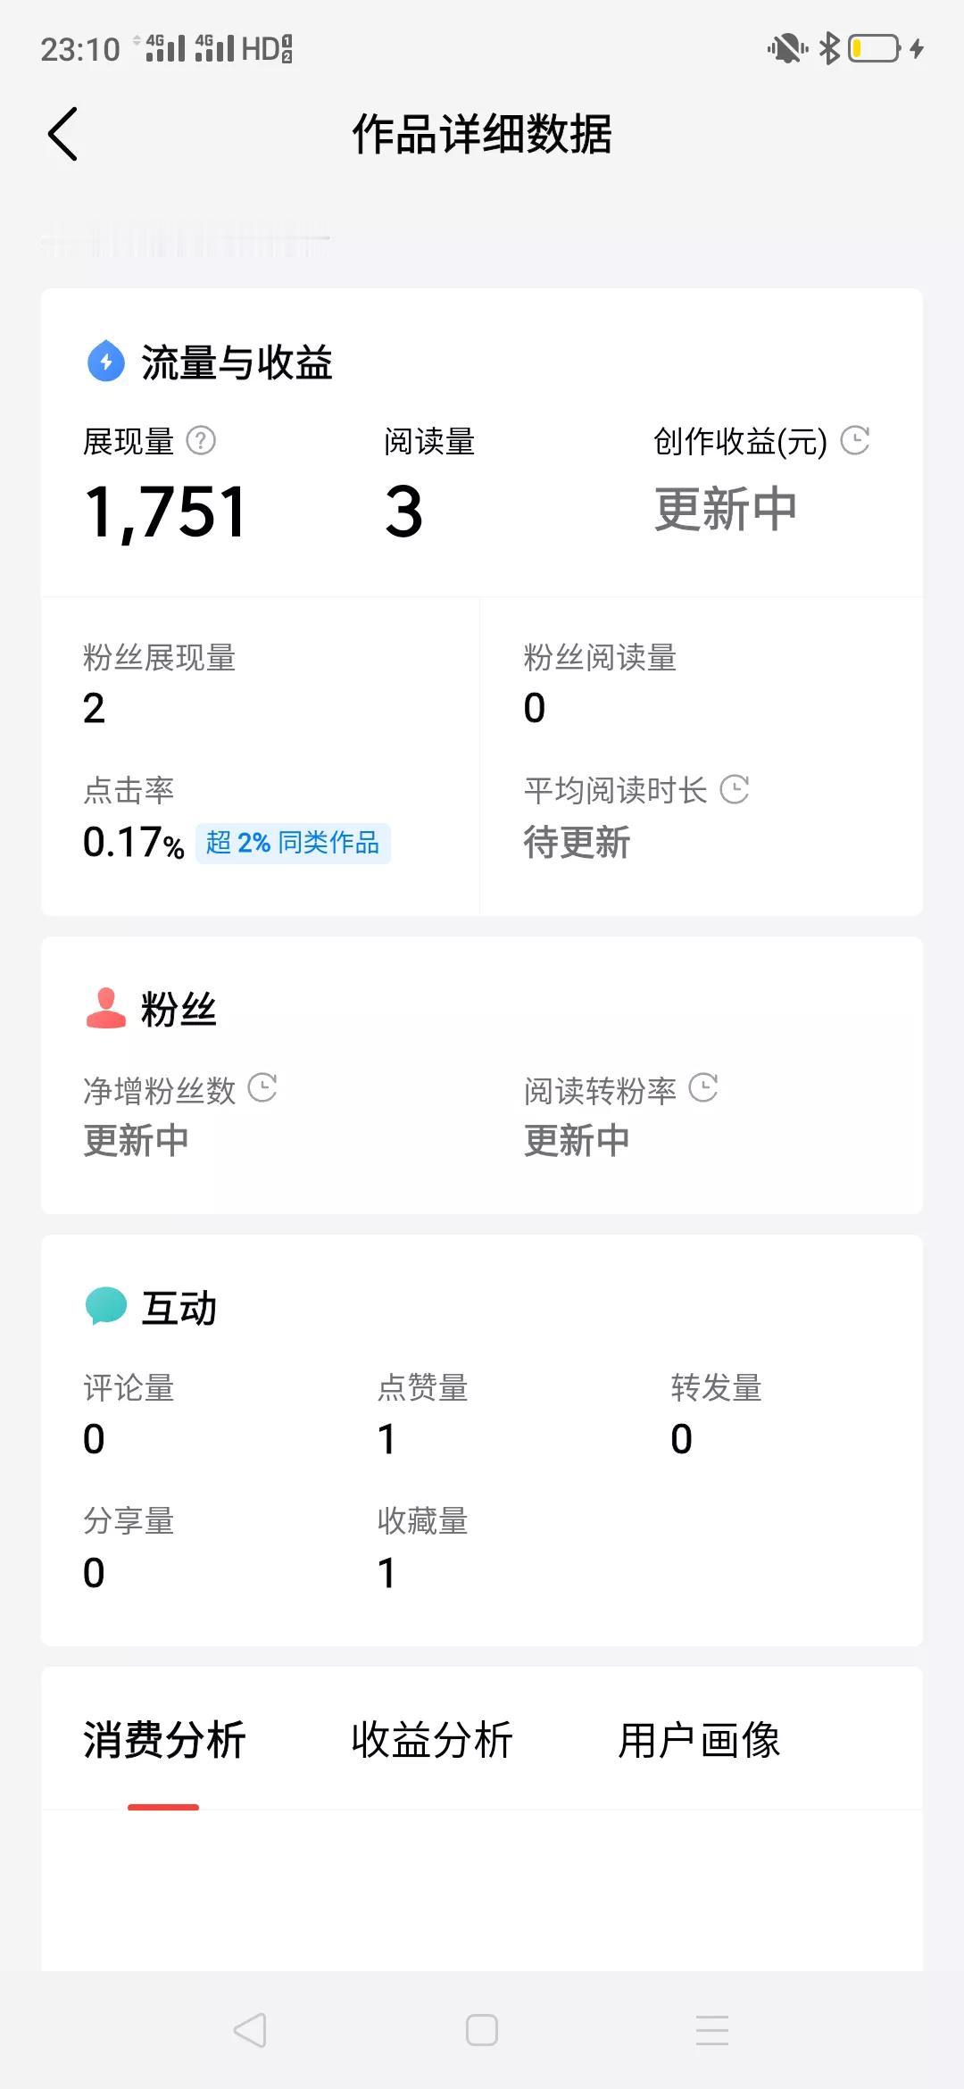
Task: Tap the Android home square button
Action: (x=482, y=2030)
